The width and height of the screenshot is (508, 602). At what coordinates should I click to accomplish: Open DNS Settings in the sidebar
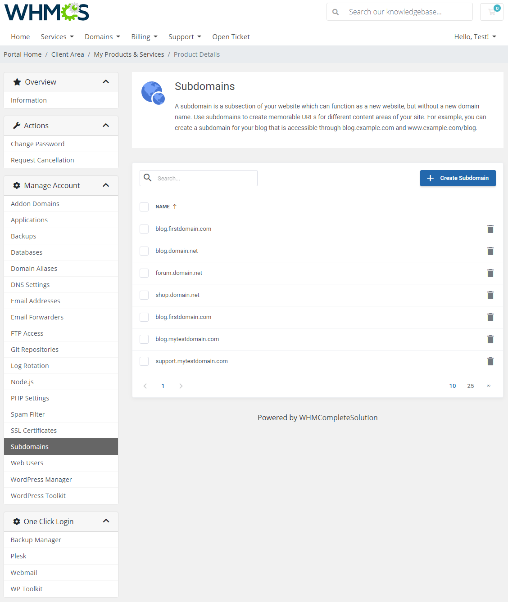tap(30, 285)
